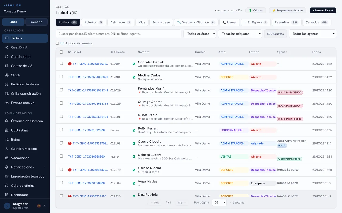Click the + Nuevo Ticket button
Viewport: 342px width, 213px height.
click(x=323, y=10)
